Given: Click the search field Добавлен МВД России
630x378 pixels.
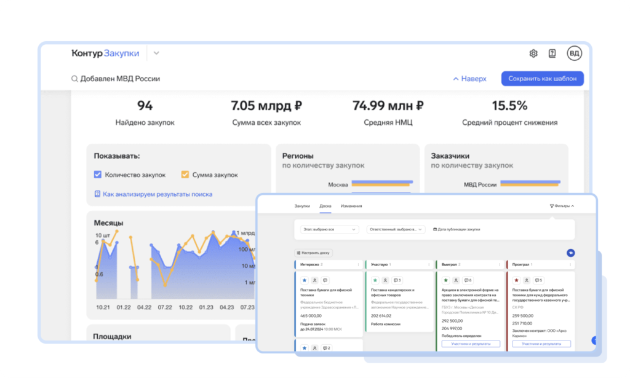Looking at the screenshot, I should tap(116, 79).
